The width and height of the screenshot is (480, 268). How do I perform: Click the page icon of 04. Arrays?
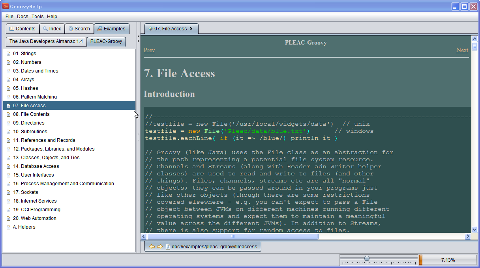click(9, 80)
